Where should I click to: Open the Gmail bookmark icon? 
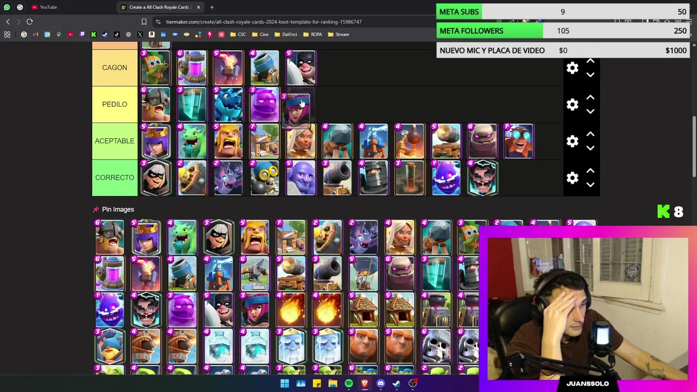coord(35,34)
